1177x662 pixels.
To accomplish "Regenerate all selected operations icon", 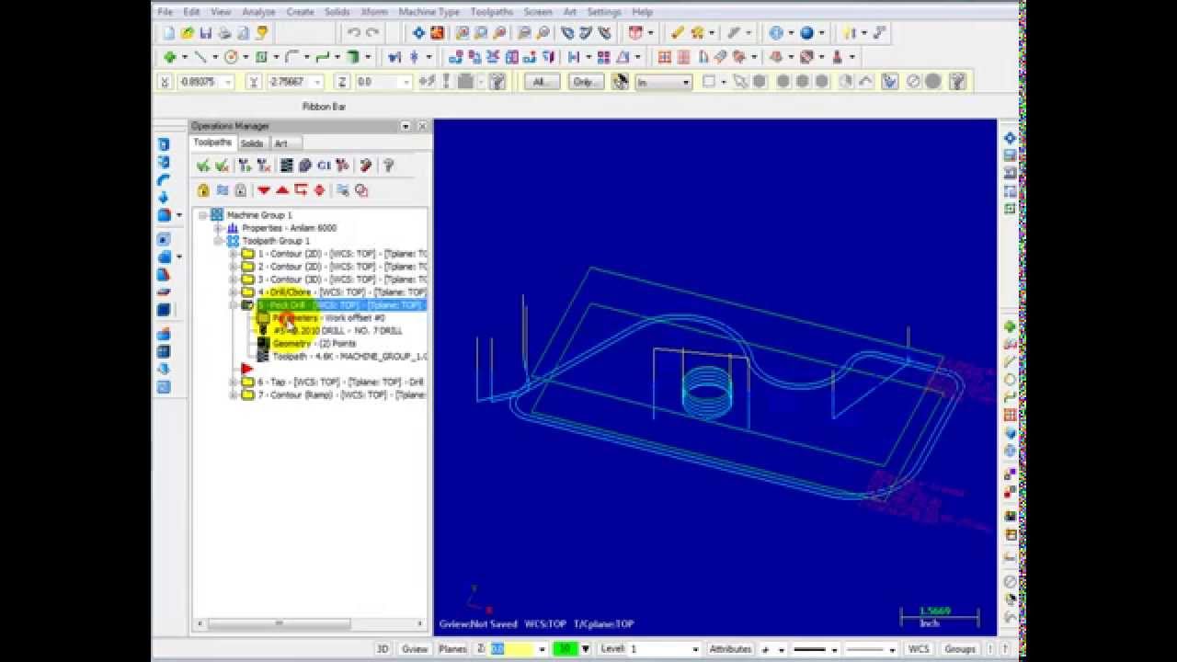I will pos(245,165).
